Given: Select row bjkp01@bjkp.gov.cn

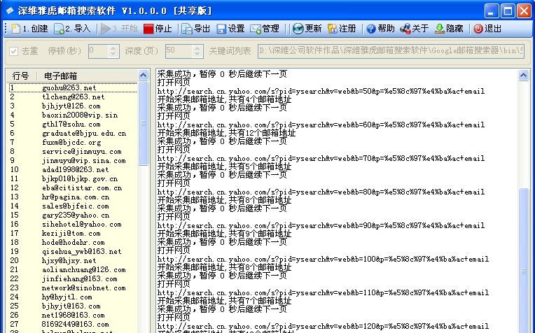Looking at the screenshot, I should (x=72, y=178).
